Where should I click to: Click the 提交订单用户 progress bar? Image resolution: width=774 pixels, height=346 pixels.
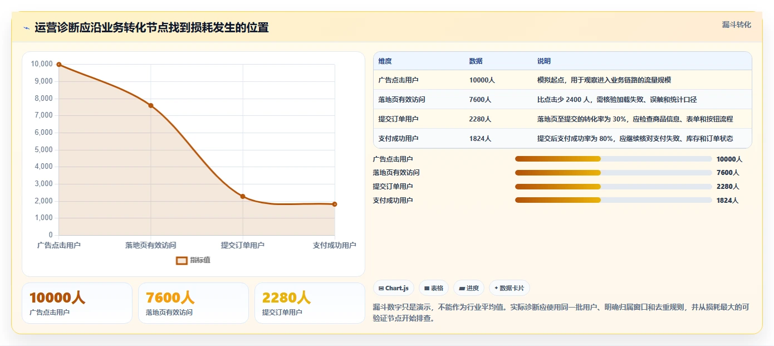(x=613, y=187)
